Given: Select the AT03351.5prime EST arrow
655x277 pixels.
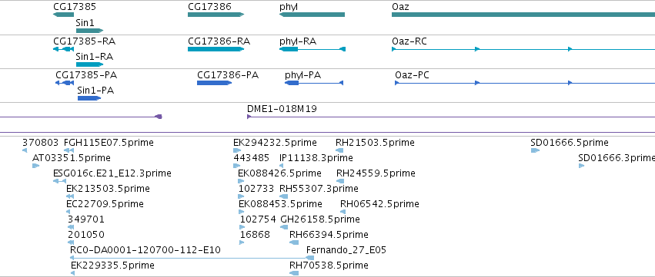Looking at the screenshot, I should [36, 166].
